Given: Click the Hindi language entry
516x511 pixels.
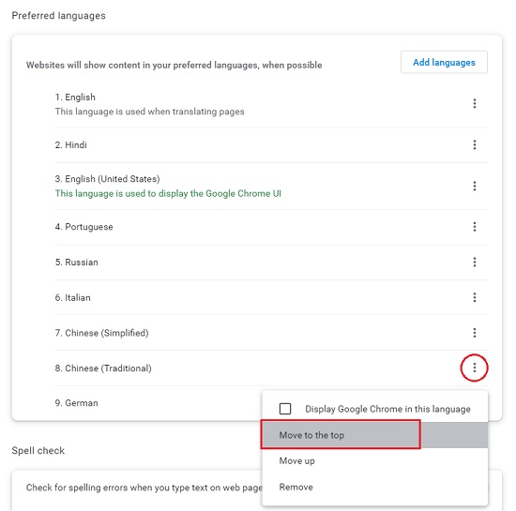Looking at the screenshot, I should click(70, 145).
